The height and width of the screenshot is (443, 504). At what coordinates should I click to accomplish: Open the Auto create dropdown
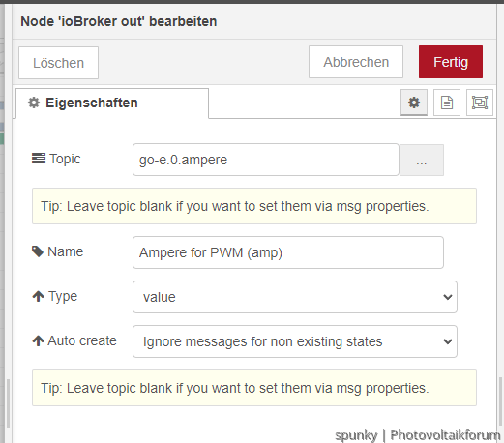295,341
